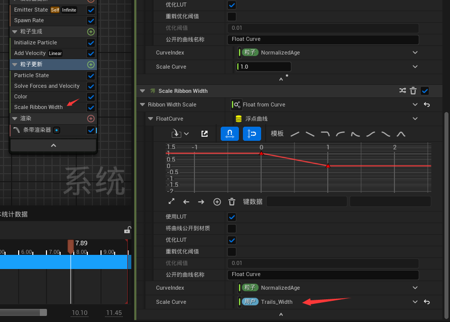
Task: Open the 浮点曲线 FloatCurve dropdown arrow
Action: (x=415, y=119)
